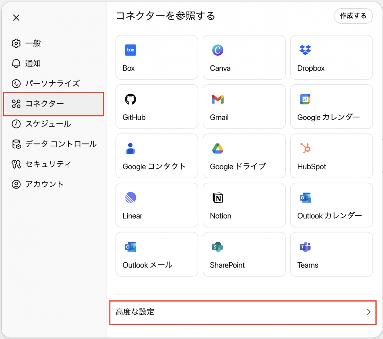Choose the Google ドライブ name label
Viewport: 383px width, 339px height.
(x=238, y=167)
